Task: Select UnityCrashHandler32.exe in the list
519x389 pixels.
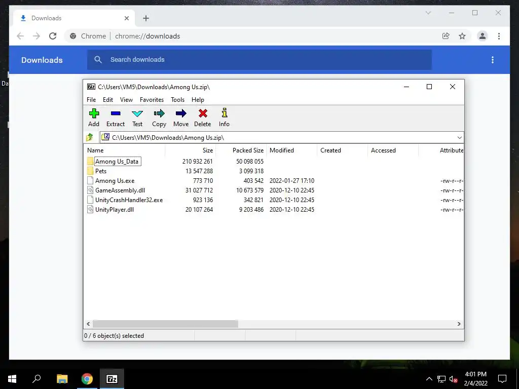Action: click(129, 200)
